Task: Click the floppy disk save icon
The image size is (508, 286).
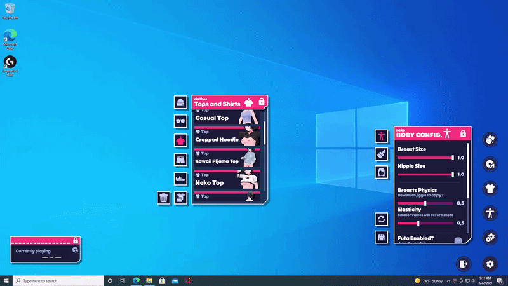Action: click(382, 237)
